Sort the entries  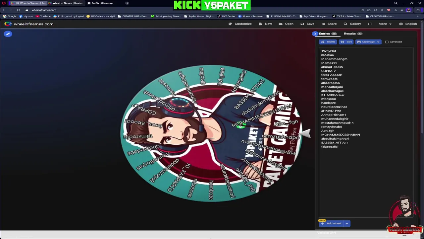pyautogui.click(x=346, y=42)
